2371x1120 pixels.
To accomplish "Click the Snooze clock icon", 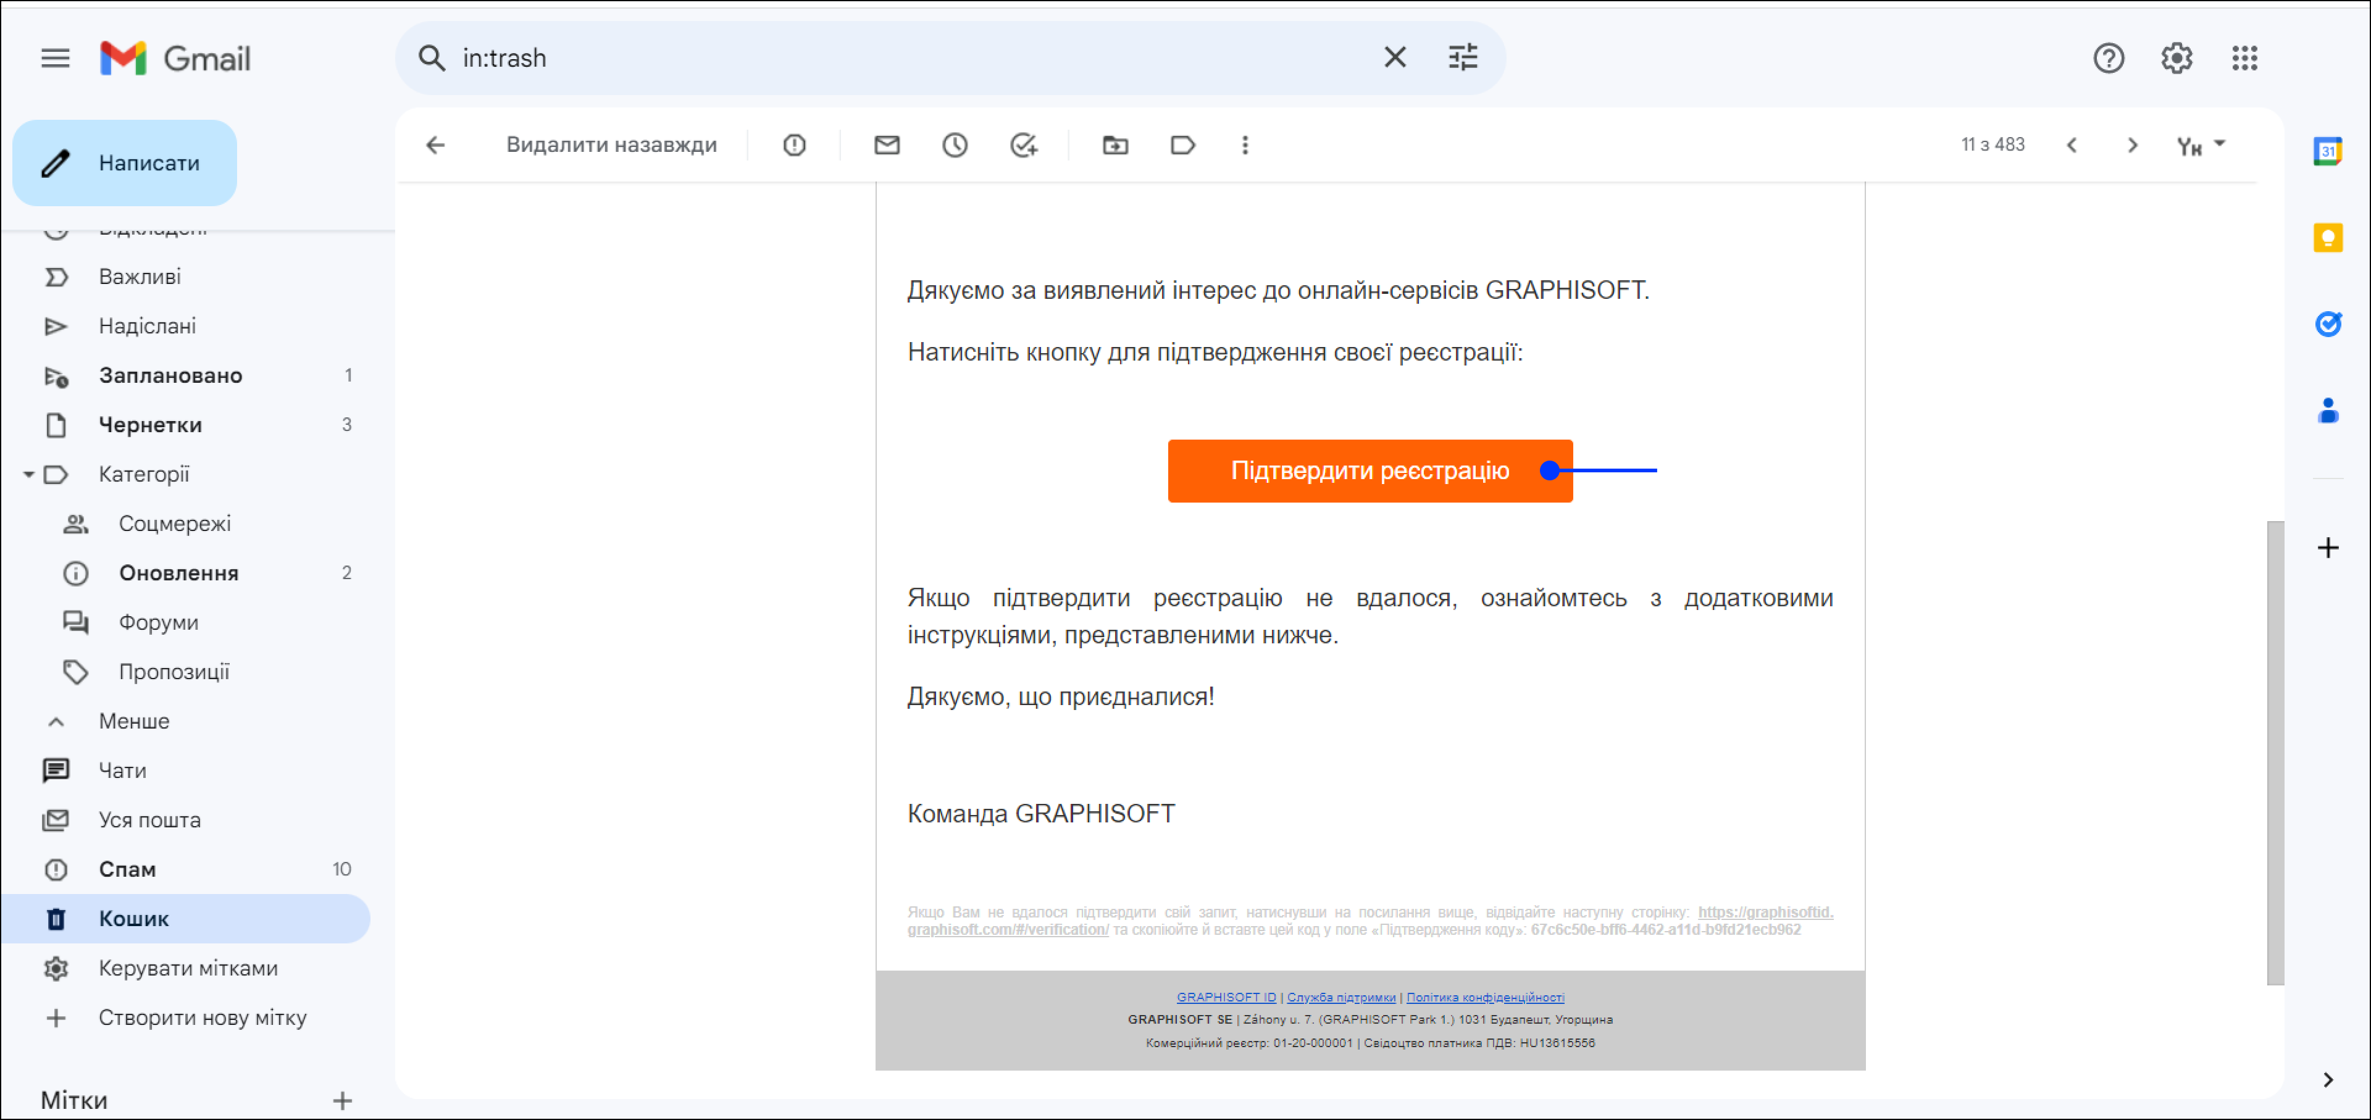I will (x=955, y=146).
